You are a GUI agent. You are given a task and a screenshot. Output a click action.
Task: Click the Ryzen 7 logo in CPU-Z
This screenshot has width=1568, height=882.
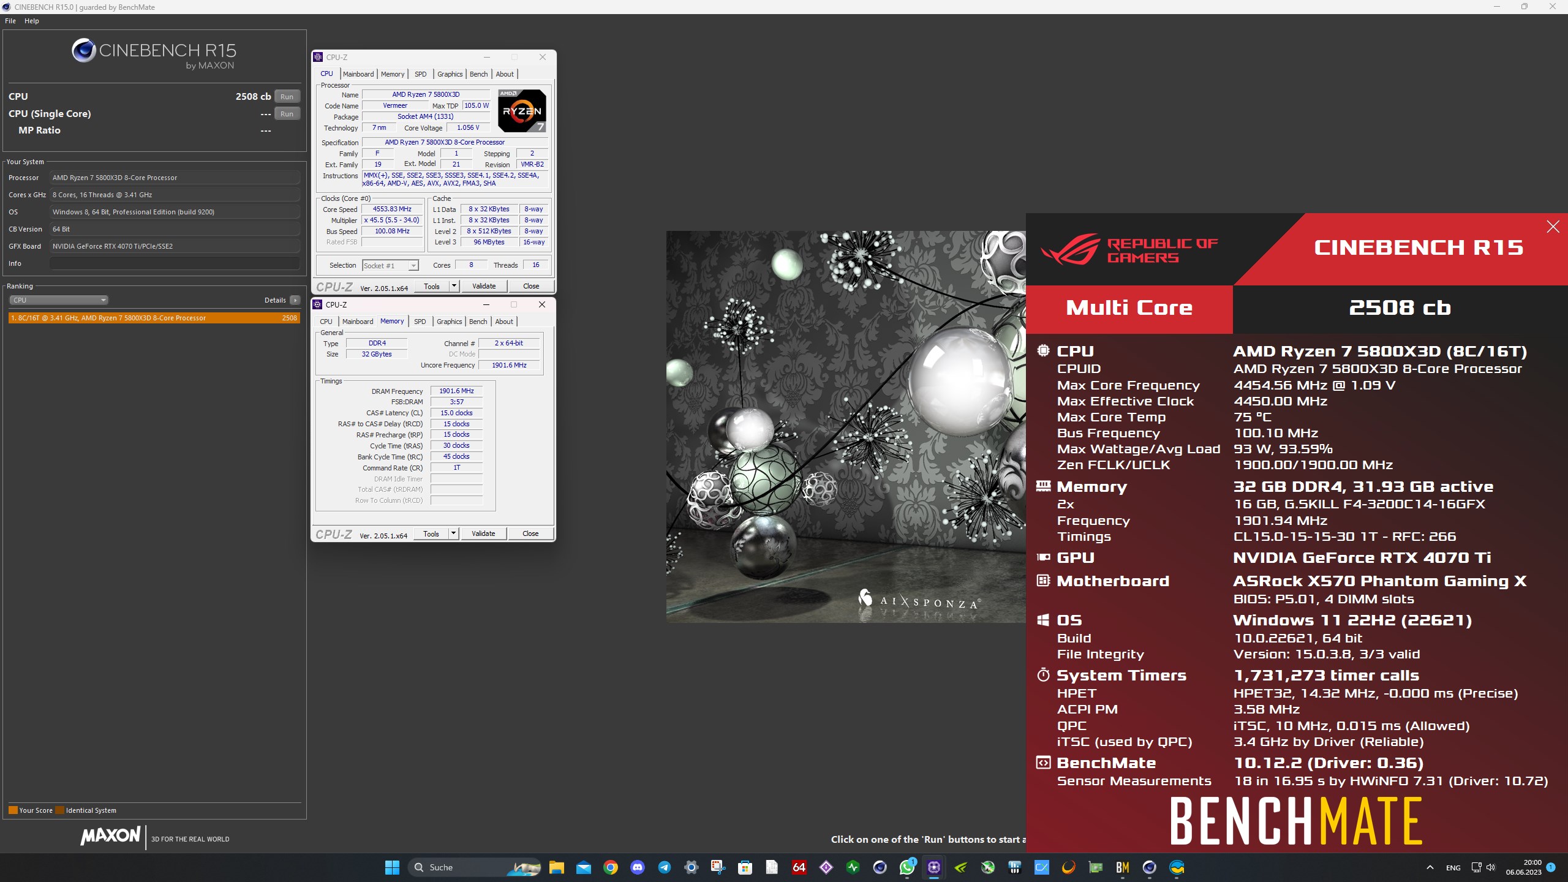pos(522,110)
